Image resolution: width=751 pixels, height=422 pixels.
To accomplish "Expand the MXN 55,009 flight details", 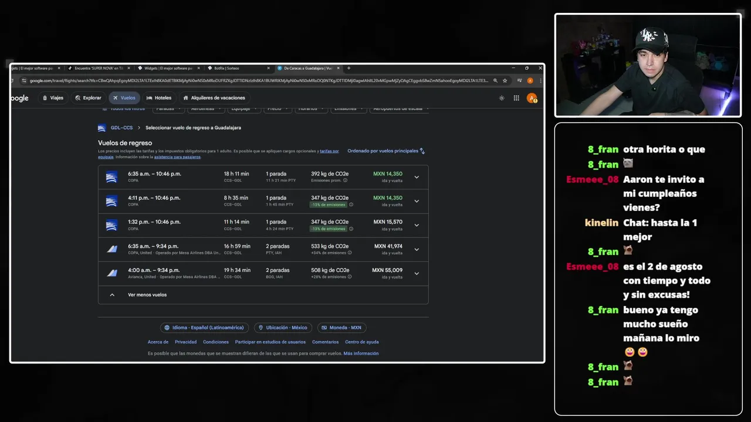I will (417, 273).
